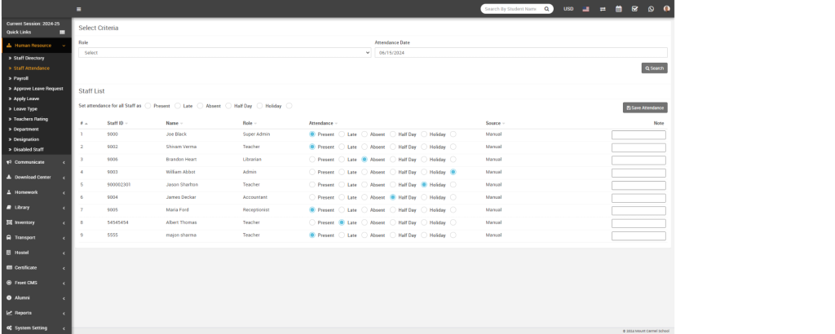Open the Role select dropdown
This screenshot has width=835, height=334.
(x=224, y=52)
